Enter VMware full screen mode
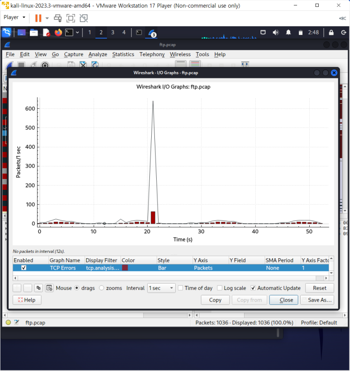The height and width of the screenshot is (371, 350). click(71, 18)
